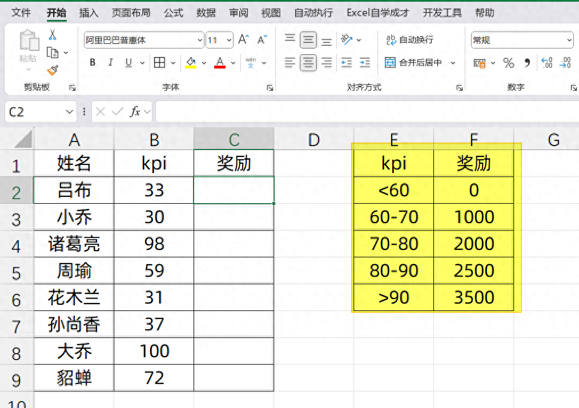Open the font name dropdown
This screenshot has width=579, height=408.
coord(200,40)
